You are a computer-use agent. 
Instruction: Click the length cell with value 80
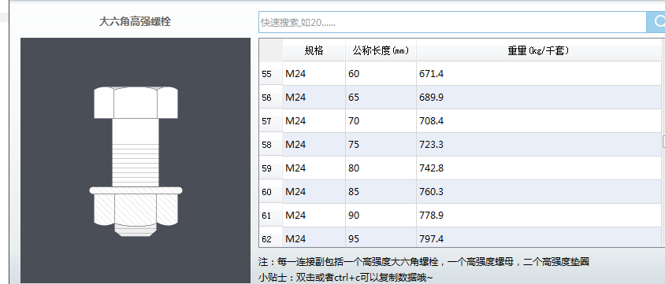tap(381, 168)
